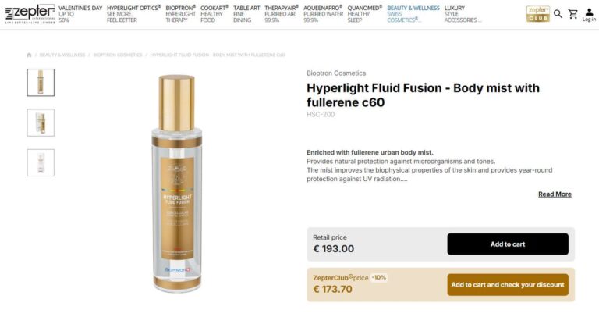Select the second product thumbnail with box

[41, 123]
